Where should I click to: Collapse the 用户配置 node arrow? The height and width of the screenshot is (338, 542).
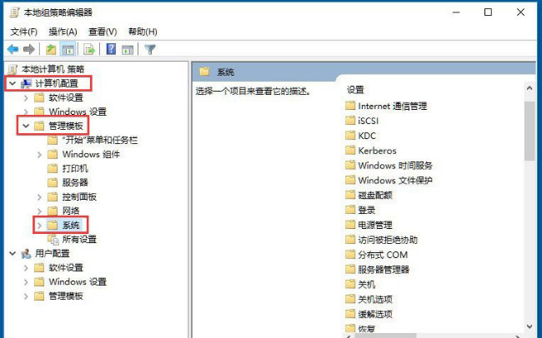(13, 254)
